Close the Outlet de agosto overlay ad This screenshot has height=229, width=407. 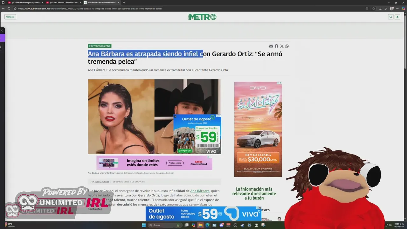coord(175,116)
